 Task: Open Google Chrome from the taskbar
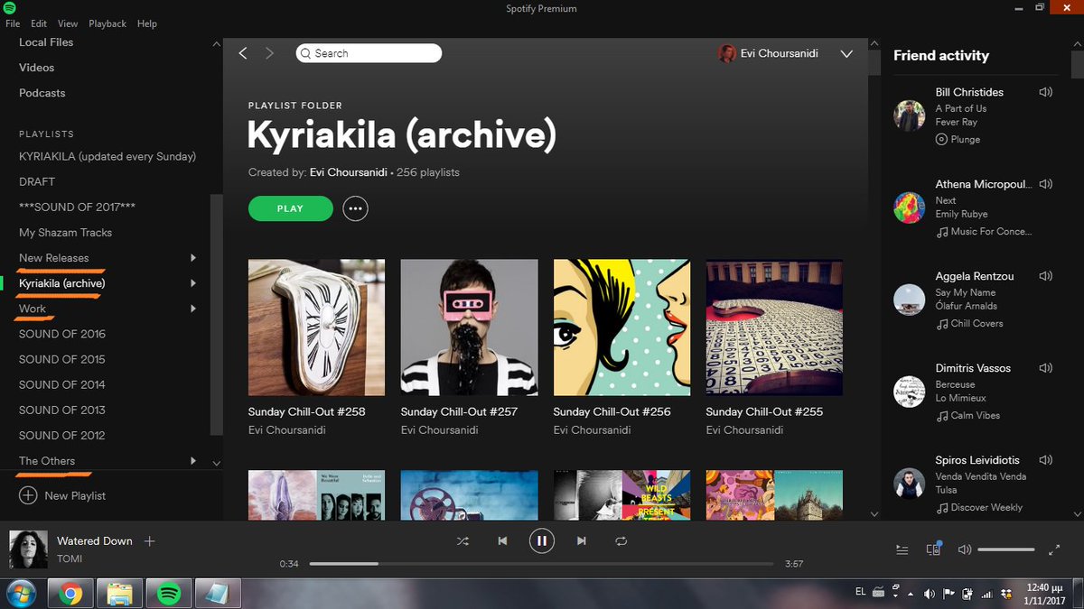[71, 594]
